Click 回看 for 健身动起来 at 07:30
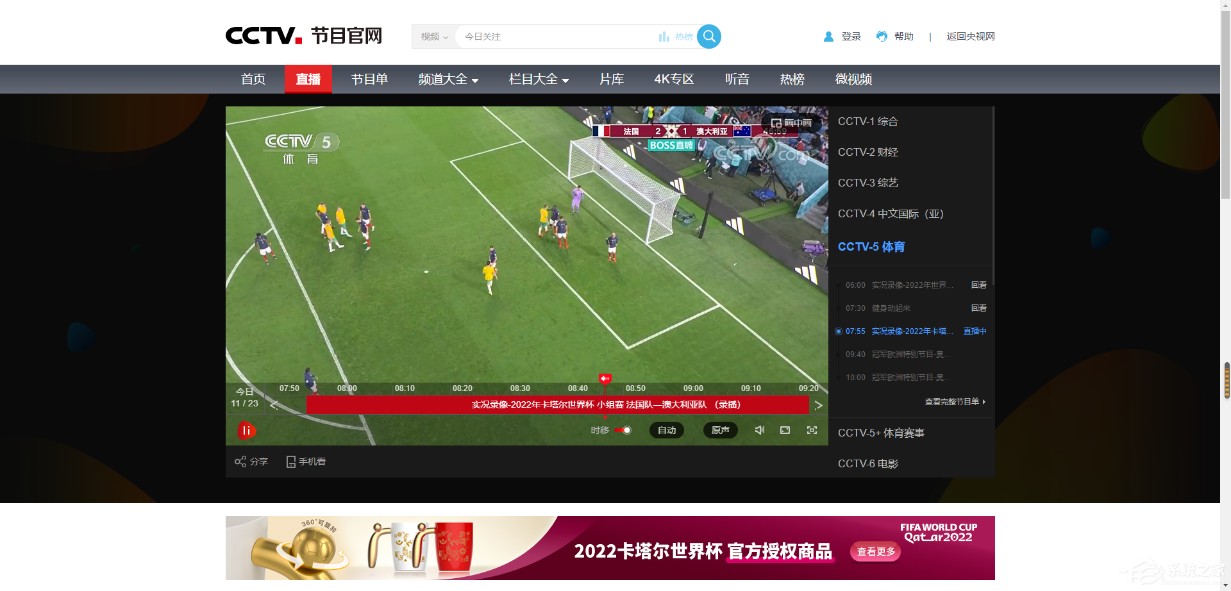Viewport: 1231px width, 591px height. (978, 308)
